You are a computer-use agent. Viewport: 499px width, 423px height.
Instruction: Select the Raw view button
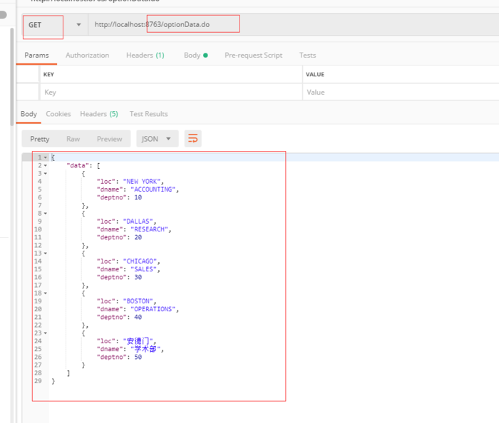click(x=73, y=139)
